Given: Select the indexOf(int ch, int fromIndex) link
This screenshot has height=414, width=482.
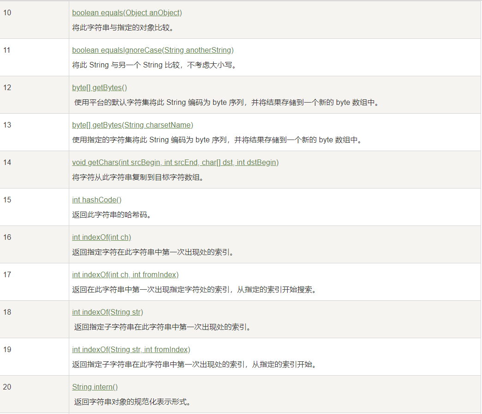Looking at the screenshot, I should (x=125, y=274).
